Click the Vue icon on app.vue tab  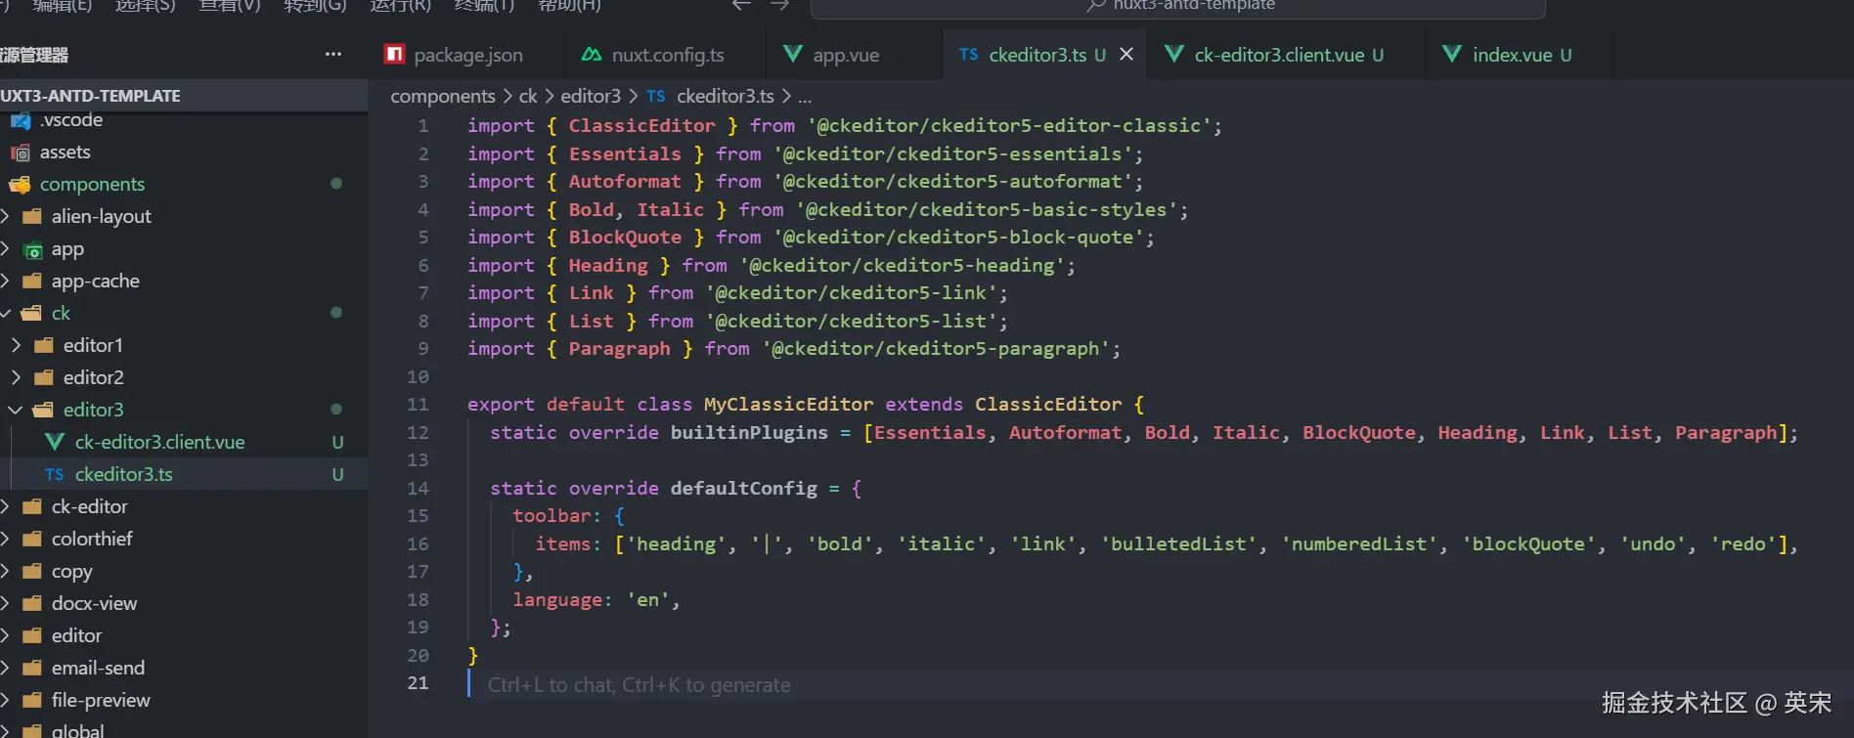(x=793, y=54)
